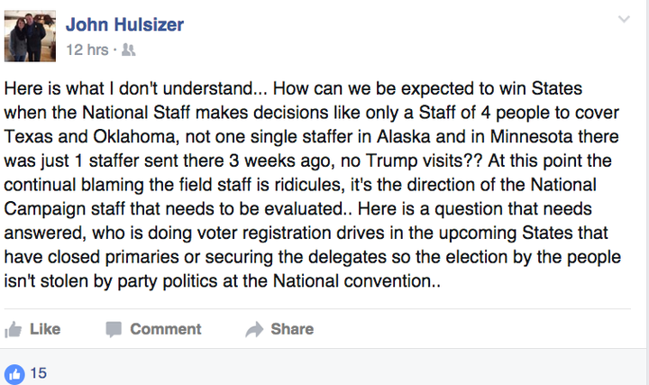
Task: Click the friends audience icon beside timestamp
Action: point(128,50)
